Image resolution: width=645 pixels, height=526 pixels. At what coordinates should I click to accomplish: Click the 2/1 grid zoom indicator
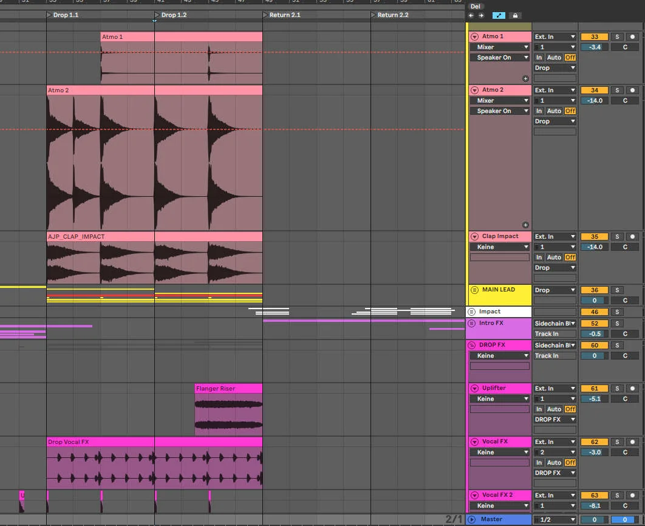coord(454,519)
